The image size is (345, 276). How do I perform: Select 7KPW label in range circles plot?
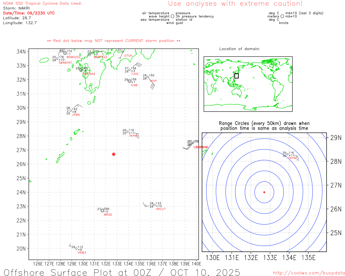[292, 158]
